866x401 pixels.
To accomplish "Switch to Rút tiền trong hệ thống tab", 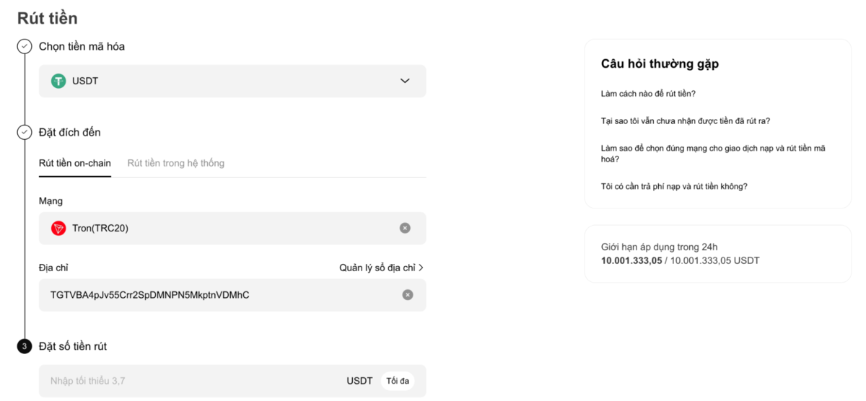I will [x=176, y=163].
